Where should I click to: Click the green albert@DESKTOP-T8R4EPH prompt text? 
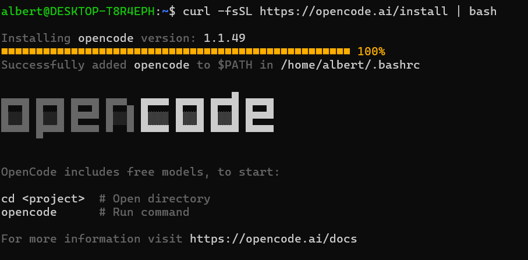tap(79, 12)
